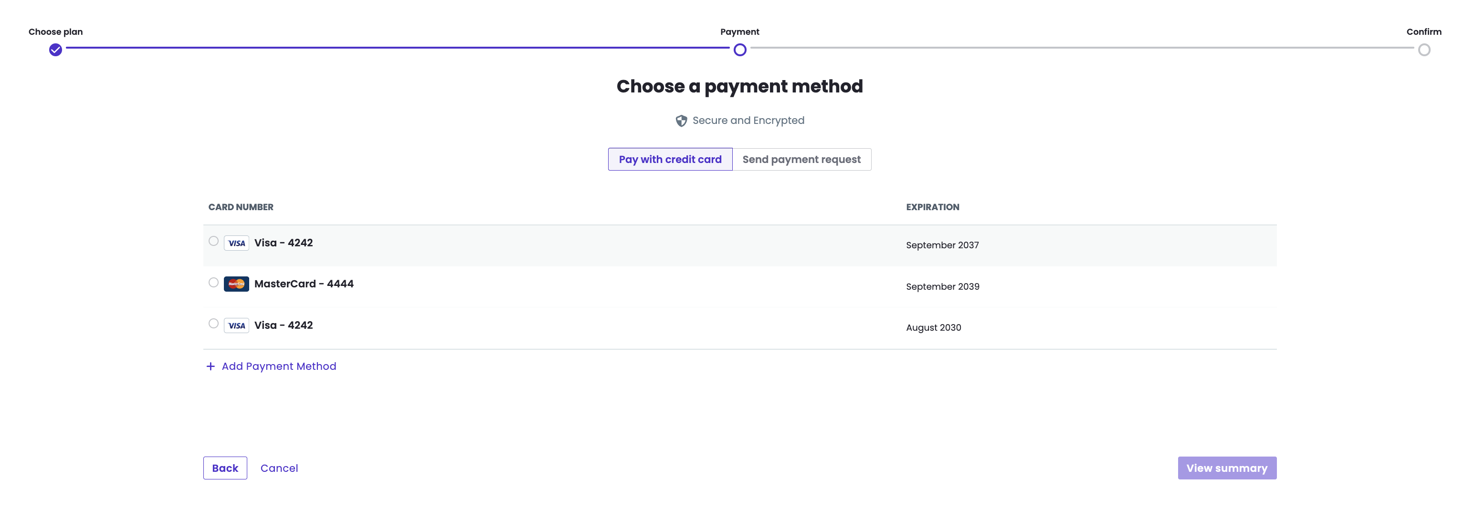Click the completed Choose plan checkmark

pos(55,50)
